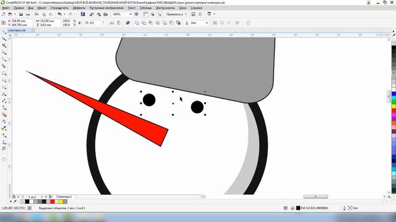Screen dimensions: 396x222
Task: Pick blue in right color palette
Action: (x=394, y=94)
